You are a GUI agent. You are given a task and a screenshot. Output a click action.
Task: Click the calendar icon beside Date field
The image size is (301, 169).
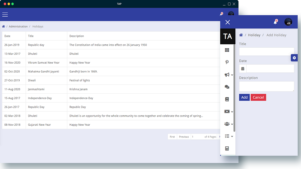[x=242, y=69]
